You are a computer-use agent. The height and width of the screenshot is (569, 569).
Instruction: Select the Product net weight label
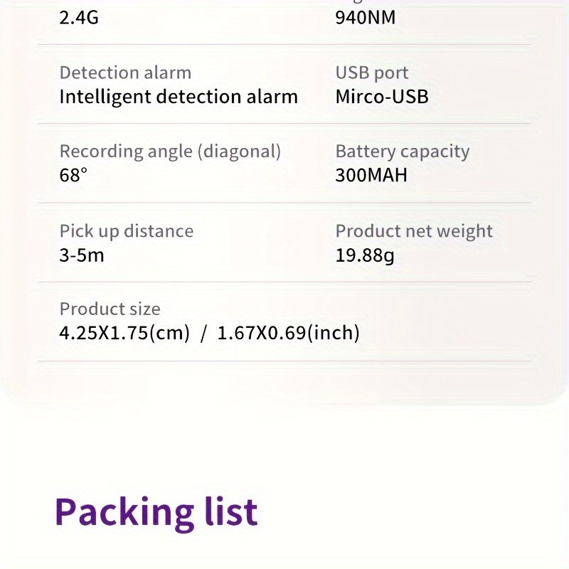(x=414, y=231)
